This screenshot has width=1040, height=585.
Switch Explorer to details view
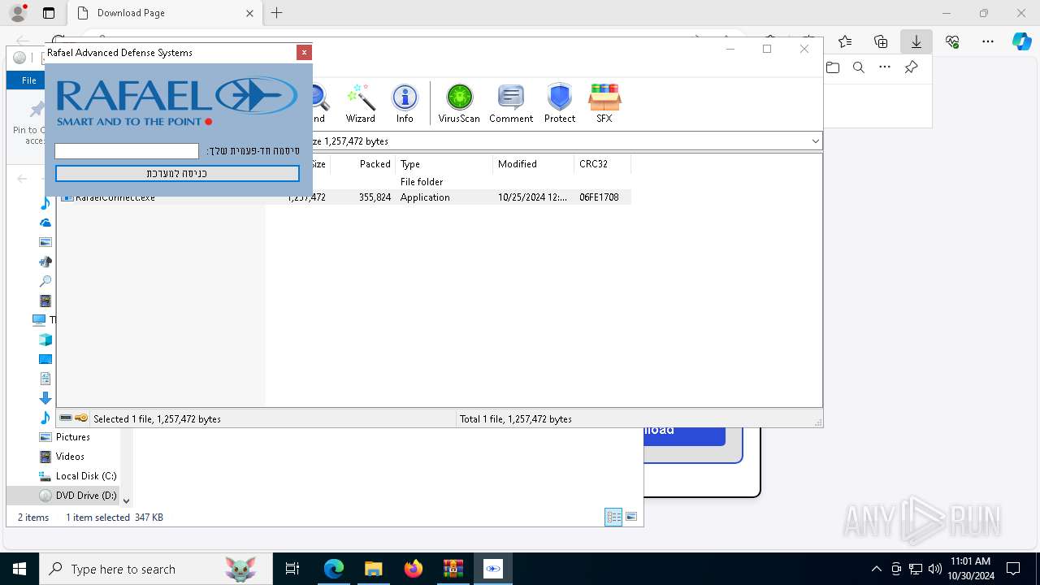coord(613,517)
